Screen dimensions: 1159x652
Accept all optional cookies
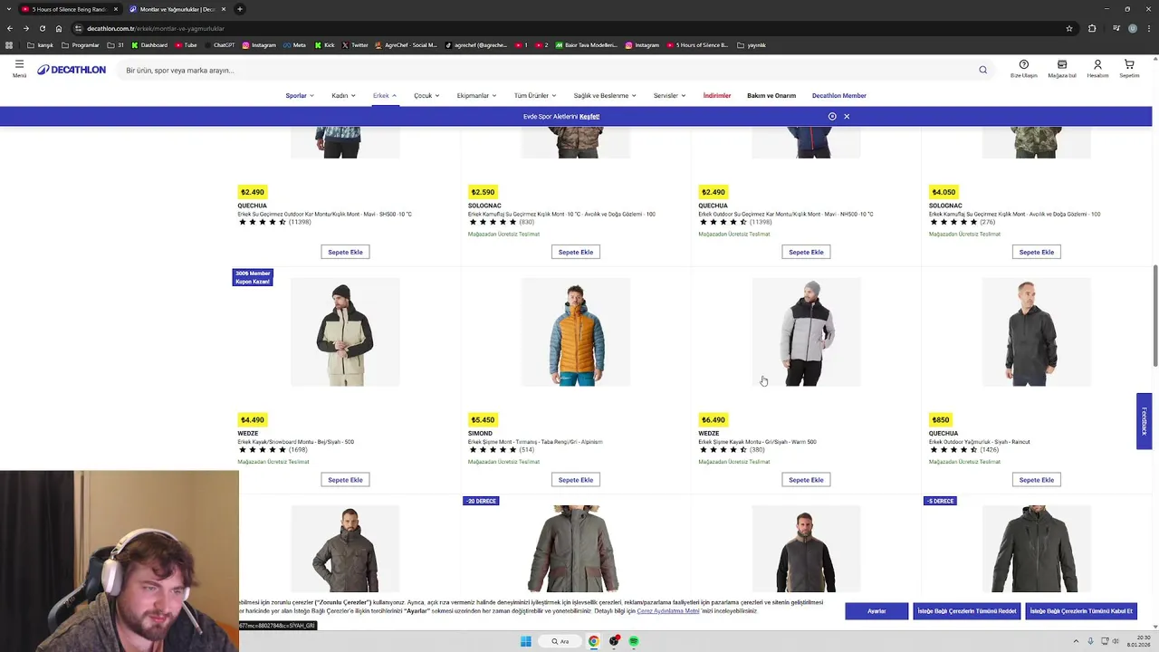(x=1081, y=611)
